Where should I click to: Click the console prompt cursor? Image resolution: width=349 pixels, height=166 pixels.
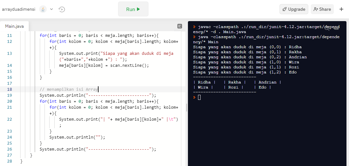199,97
